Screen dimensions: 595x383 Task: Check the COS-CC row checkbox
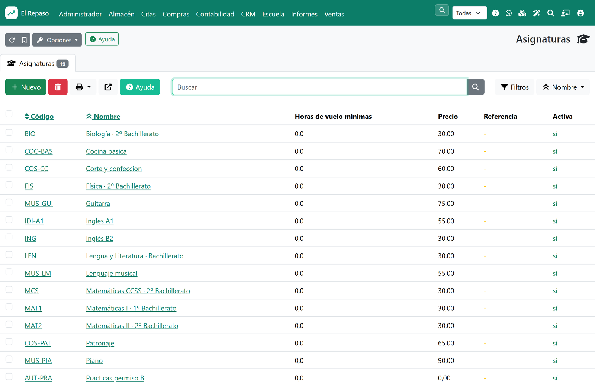tap(9, 167)
